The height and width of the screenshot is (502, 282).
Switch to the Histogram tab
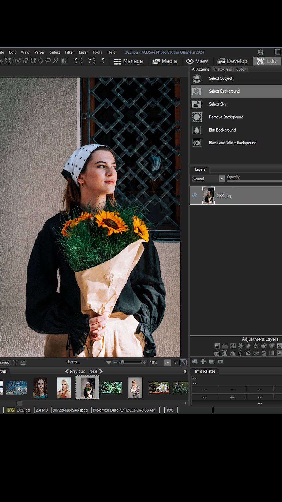pyautogui.click(x=222, y=69)
